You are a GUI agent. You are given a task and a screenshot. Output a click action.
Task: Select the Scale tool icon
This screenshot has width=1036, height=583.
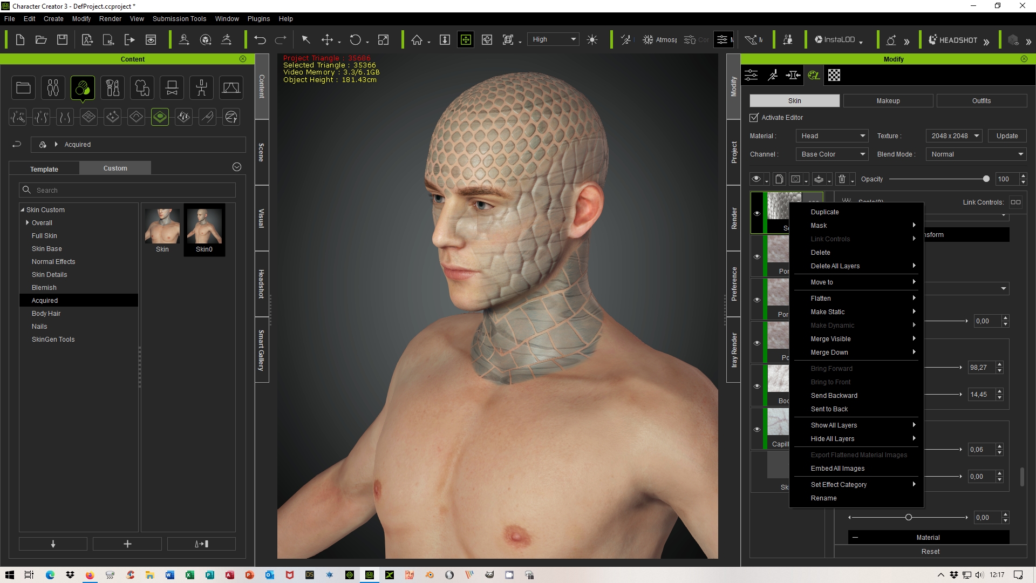383,40
